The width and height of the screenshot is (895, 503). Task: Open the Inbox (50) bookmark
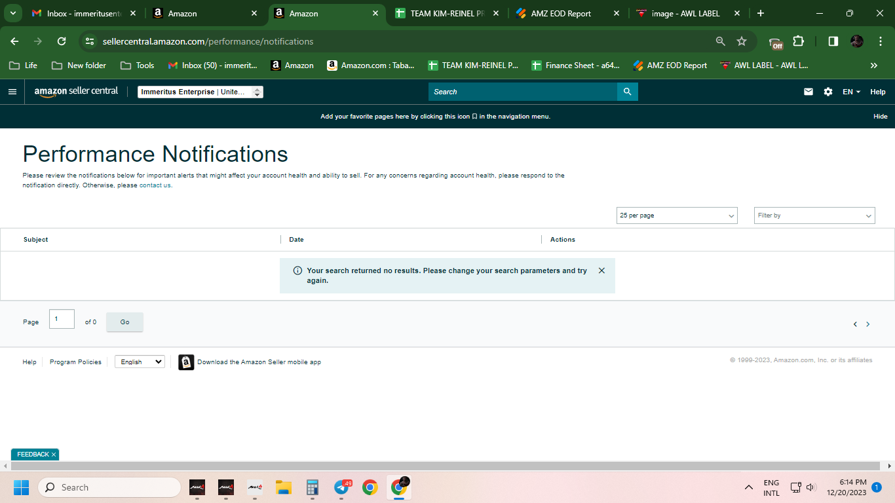(x=213, y=65)
